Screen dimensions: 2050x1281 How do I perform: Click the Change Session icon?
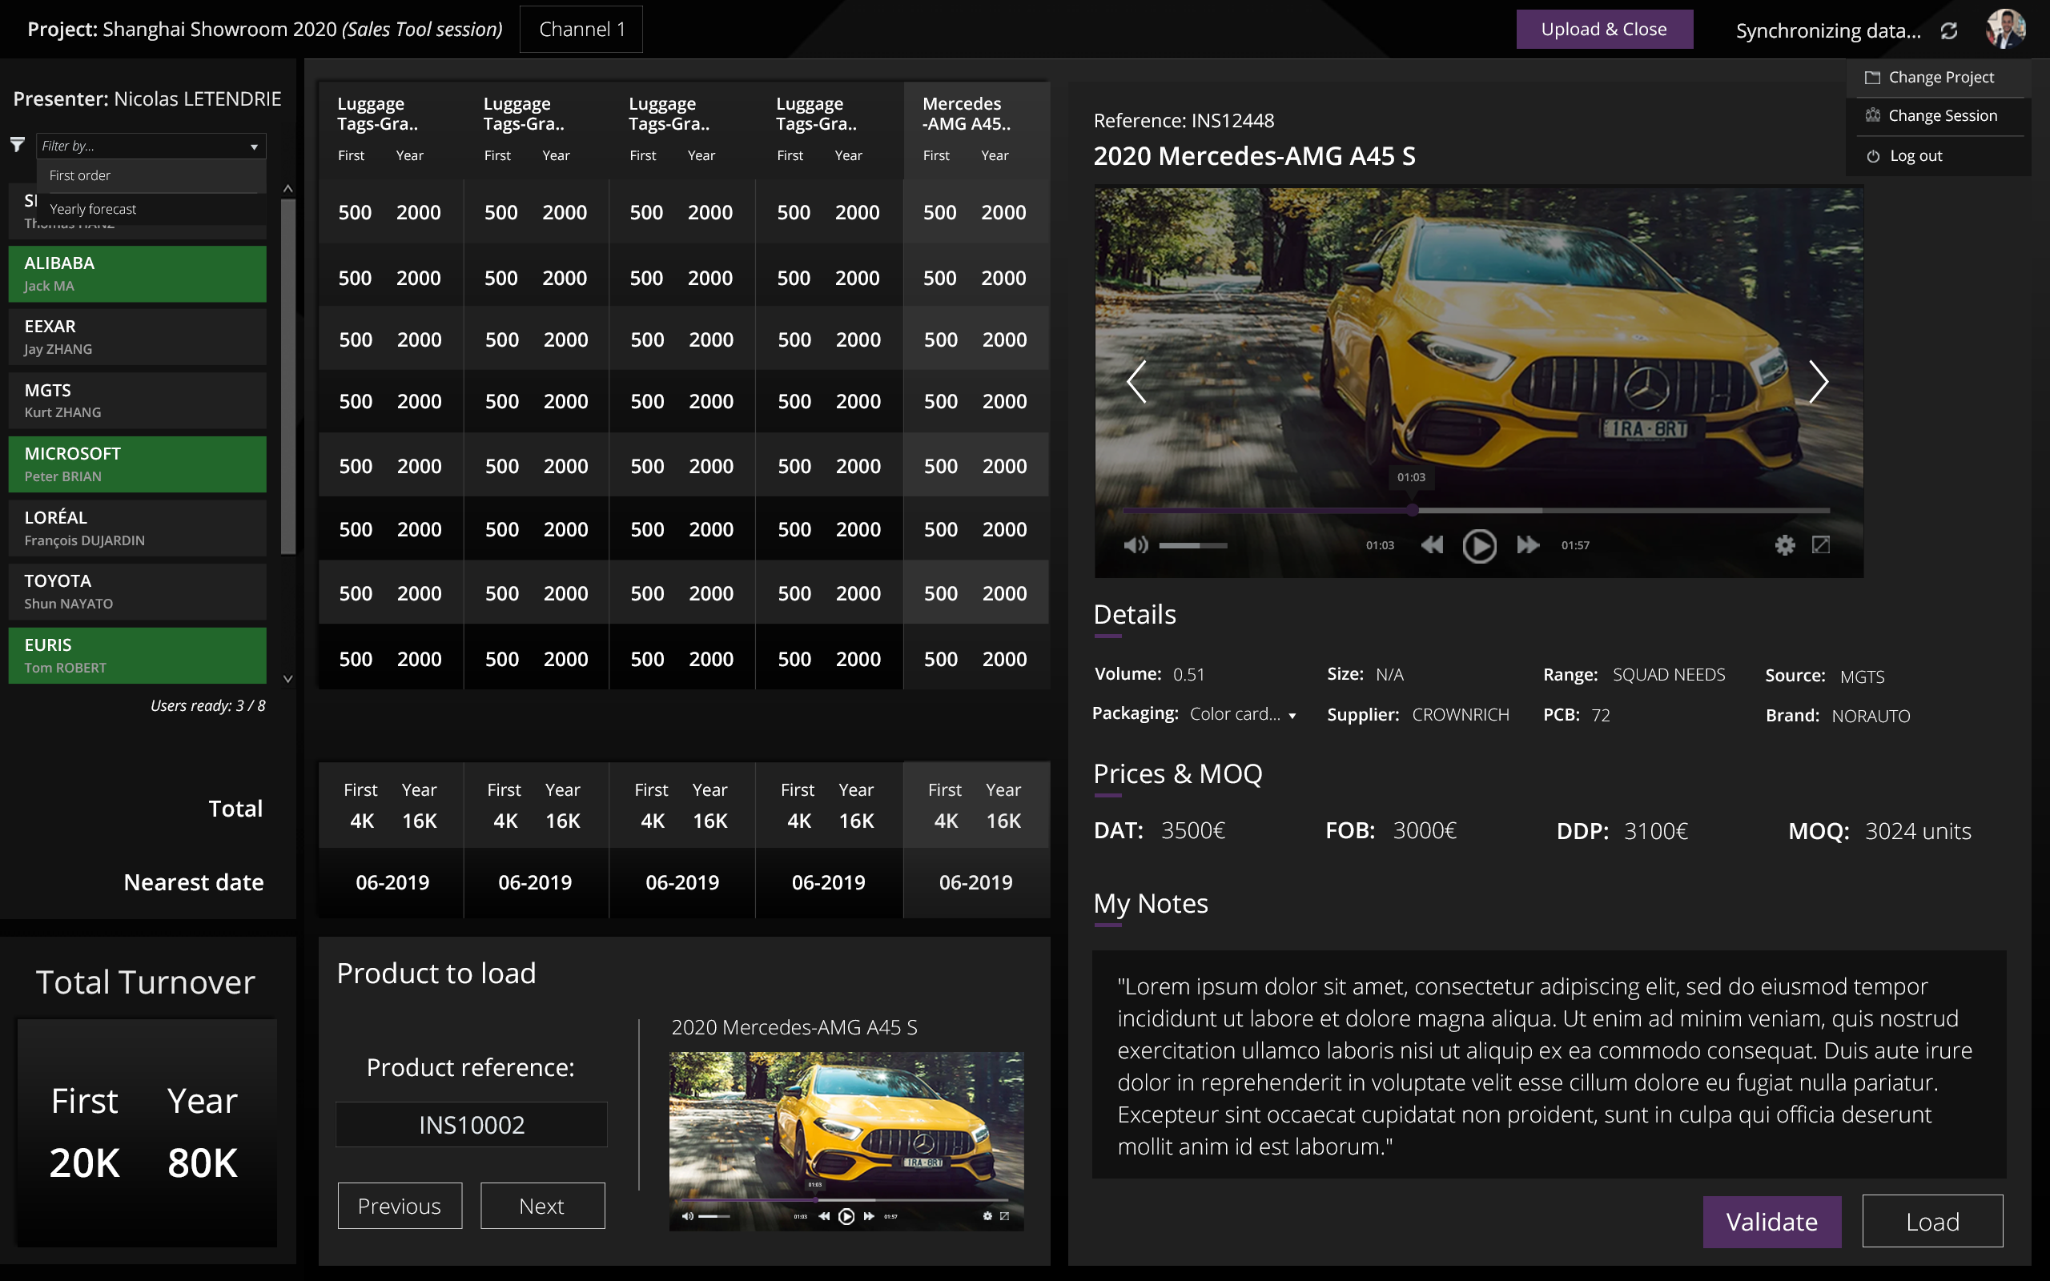click(x=1872, y=115)
